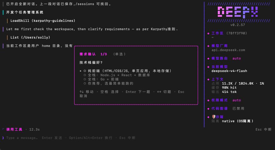The width and height of the screenshot is (275, 150).
Task: Click the native (OS隔离) sandbox value
Action: pos(238,121)
